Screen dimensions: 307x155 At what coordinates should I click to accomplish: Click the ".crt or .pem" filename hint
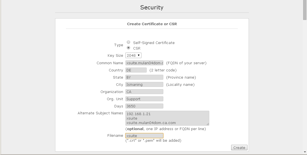click(153, 140)
